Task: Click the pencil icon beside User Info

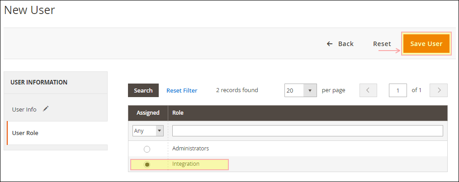Action: pyautogui.click(x=46, y=109)
